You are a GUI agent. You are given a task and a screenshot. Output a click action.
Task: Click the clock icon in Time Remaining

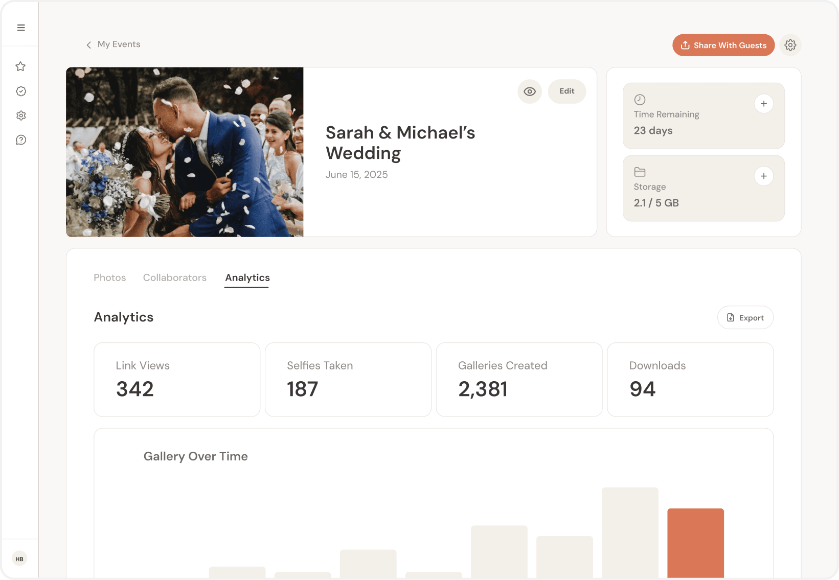point(640,100)
